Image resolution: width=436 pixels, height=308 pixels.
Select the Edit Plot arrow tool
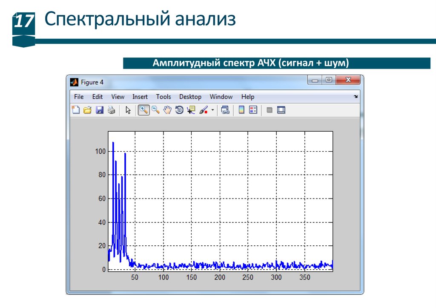click(128, 110)
